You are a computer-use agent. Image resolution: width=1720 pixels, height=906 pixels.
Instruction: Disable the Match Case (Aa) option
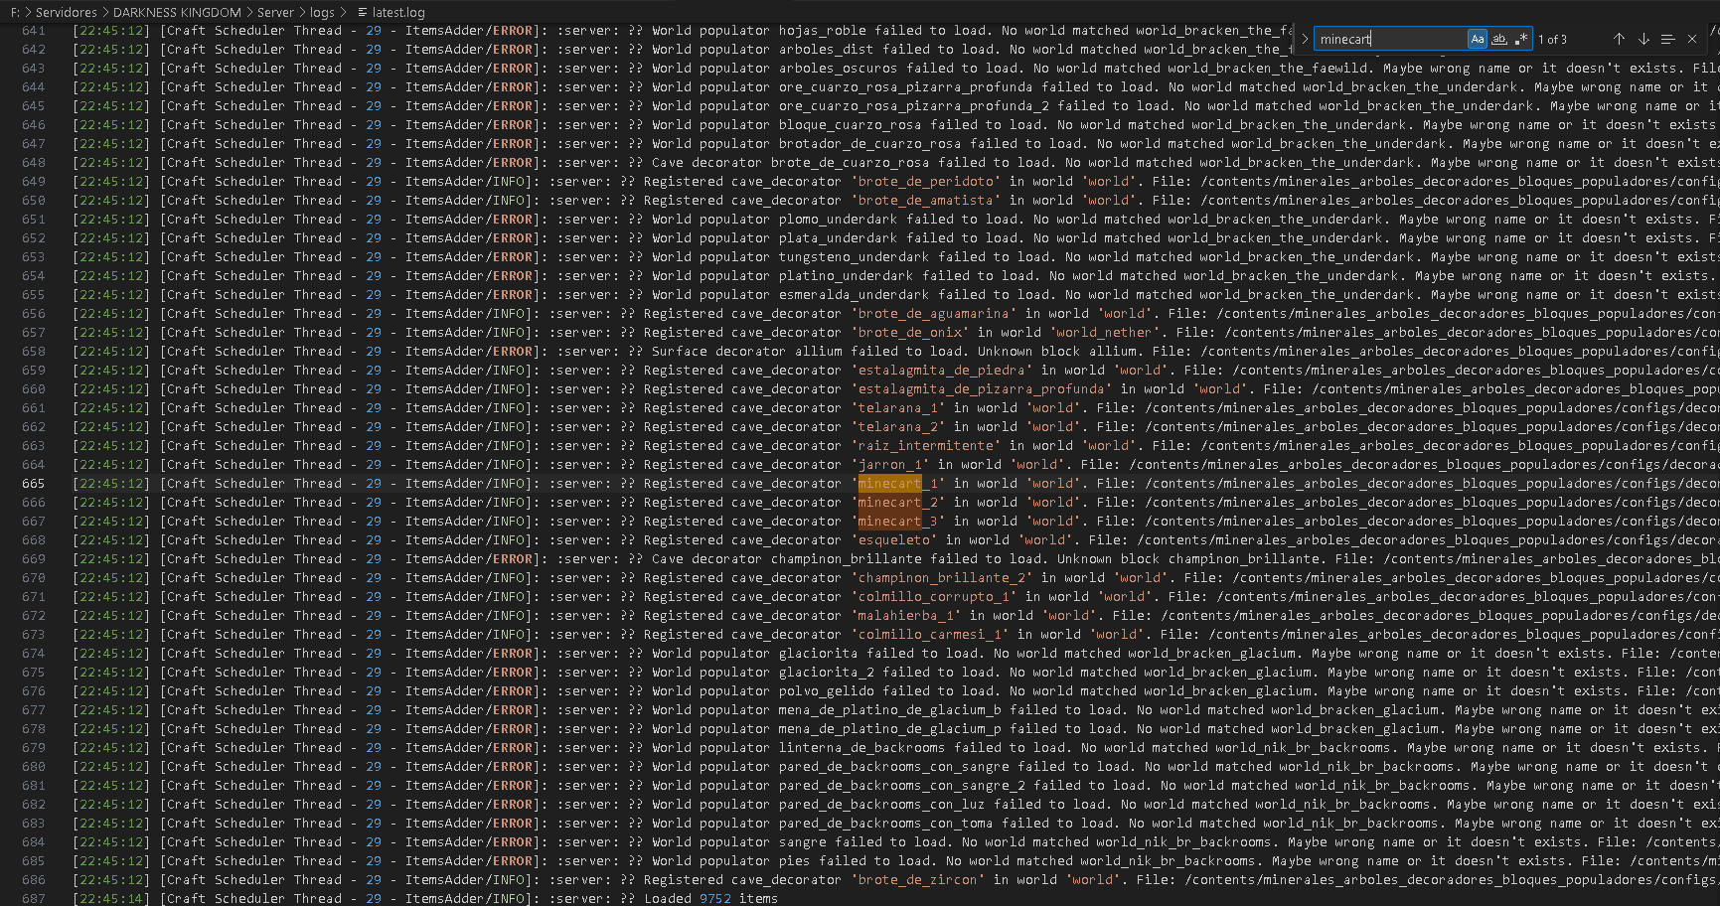click(x=1478, y=38)
